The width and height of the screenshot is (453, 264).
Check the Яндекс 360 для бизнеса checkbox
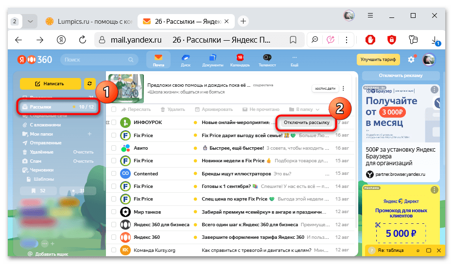[x=114, y=225]
